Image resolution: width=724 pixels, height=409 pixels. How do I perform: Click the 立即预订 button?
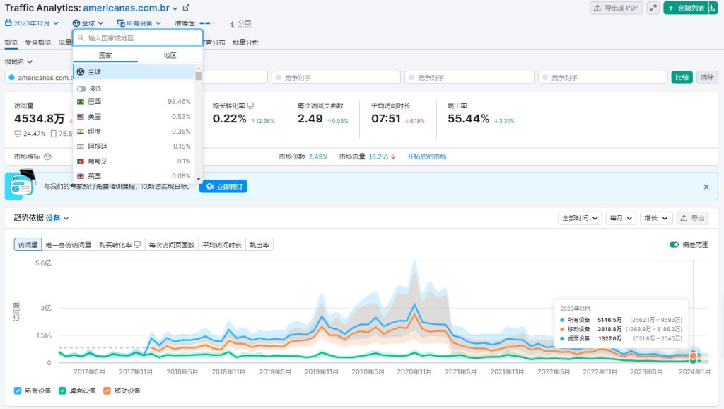click(223, 187)
